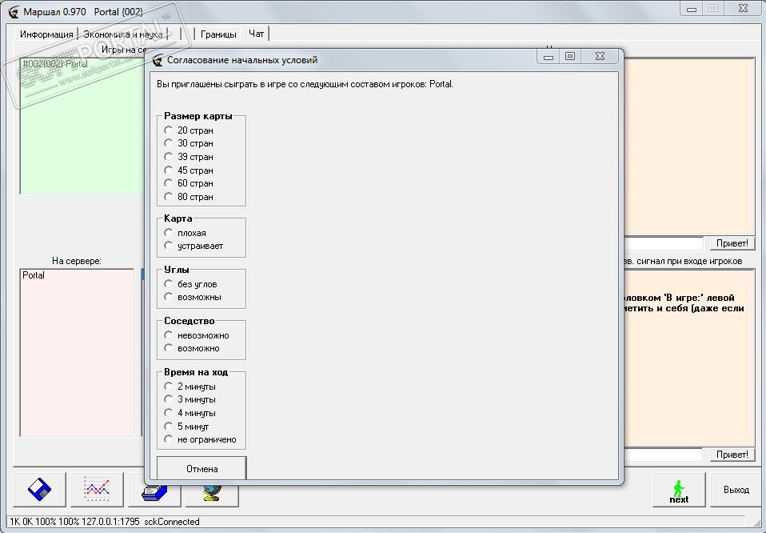The width and height of the screenshot is (766, 533).
Task: Click the lower chat input field
Action: (x=664, y=455)
